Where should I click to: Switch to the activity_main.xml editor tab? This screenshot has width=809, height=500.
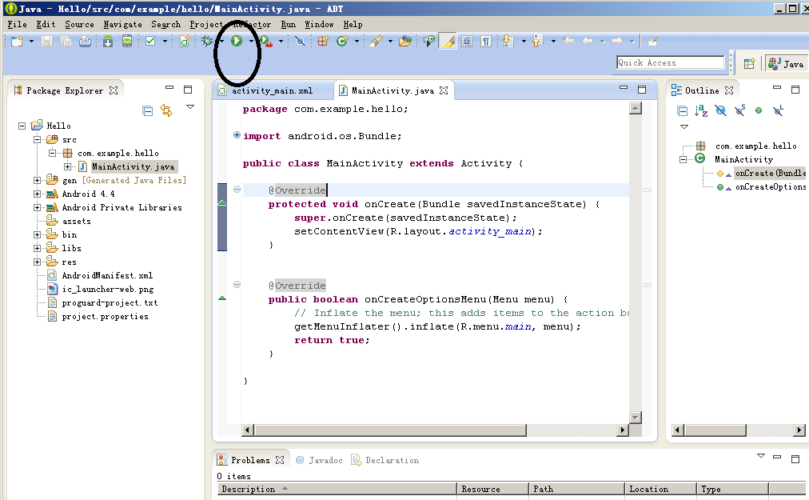[271, 90]
